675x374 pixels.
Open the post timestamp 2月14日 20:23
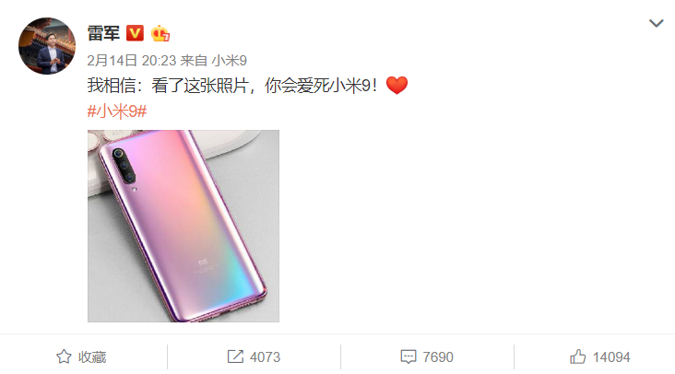tap(132, 61)
